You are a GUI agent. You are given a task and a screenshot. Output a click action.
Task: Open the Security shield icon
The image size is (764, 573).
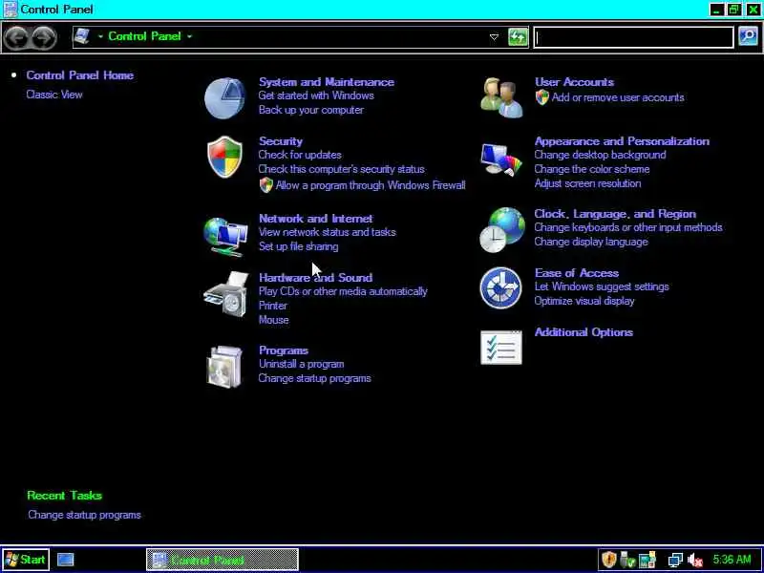[224, 157]
